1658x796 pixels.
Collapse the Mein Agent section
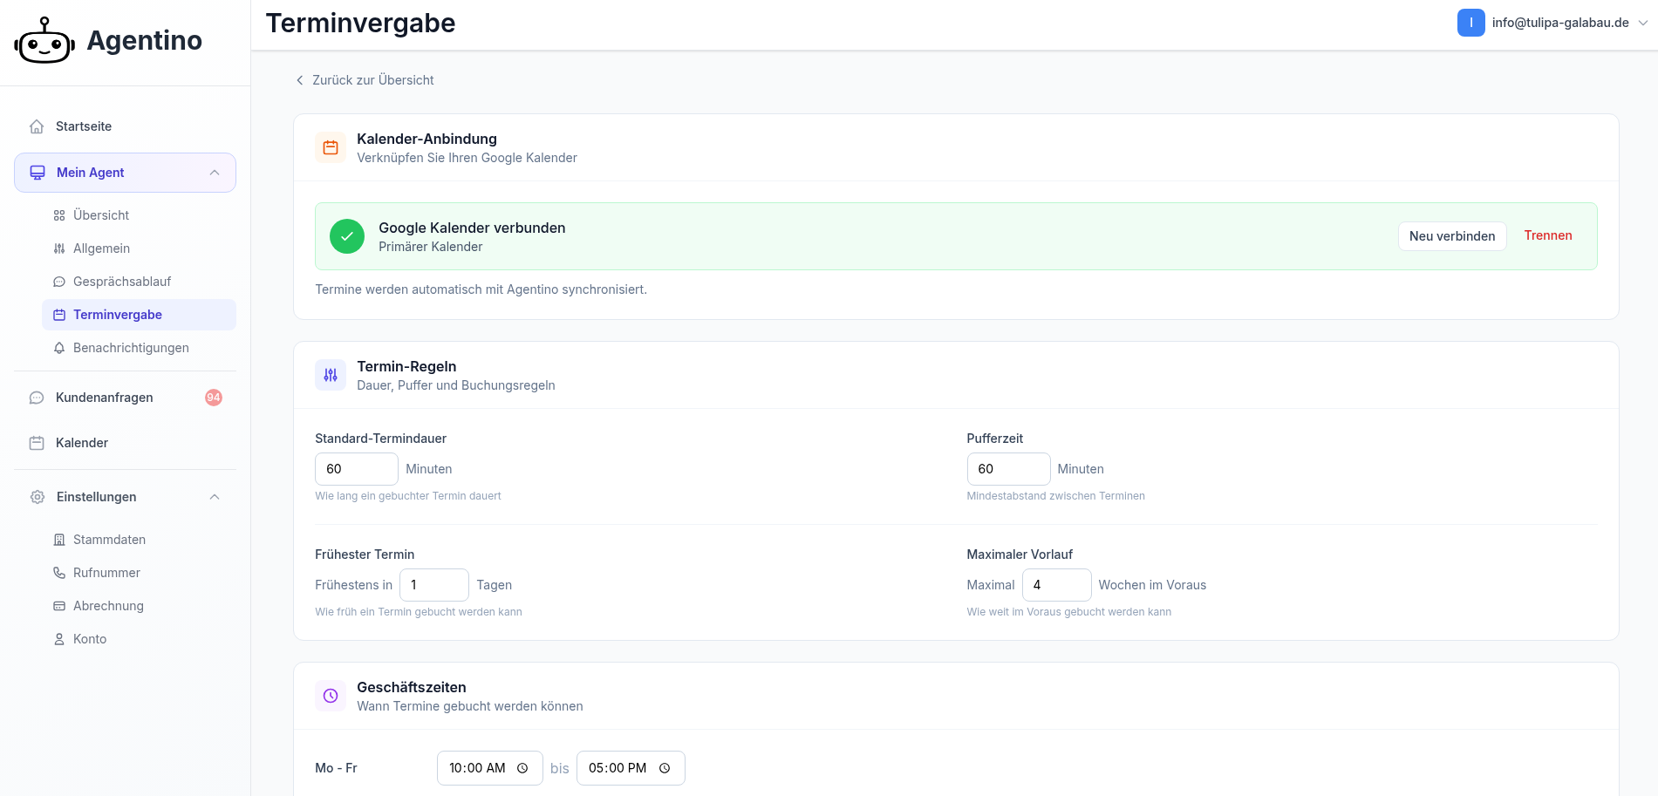(x=215, y=173)
